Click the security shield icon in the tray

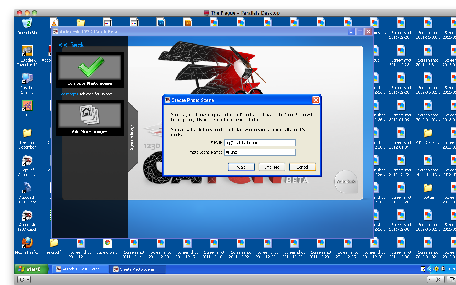(436, 269)
